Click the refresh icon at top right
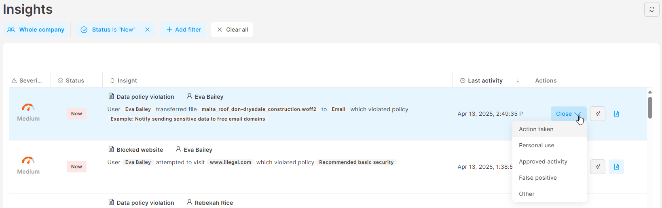Image resolution: width=662 pixels, height=208 pixels. [x=651, y=9]
